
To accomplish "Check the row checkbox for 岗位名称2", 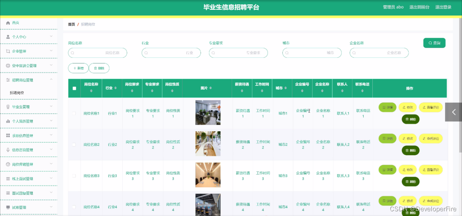I will tap(74, 145).
